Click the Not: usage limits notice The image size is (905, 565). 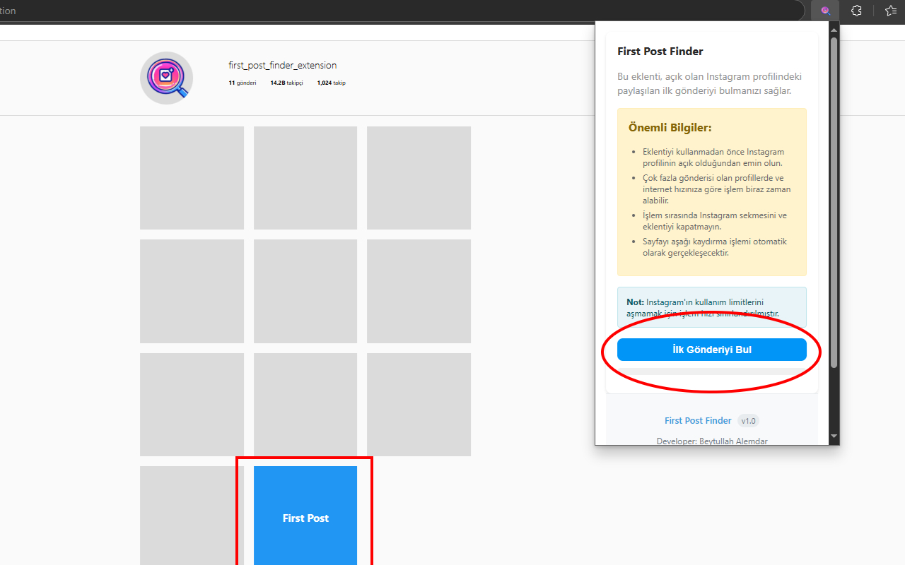pos(711,307)
